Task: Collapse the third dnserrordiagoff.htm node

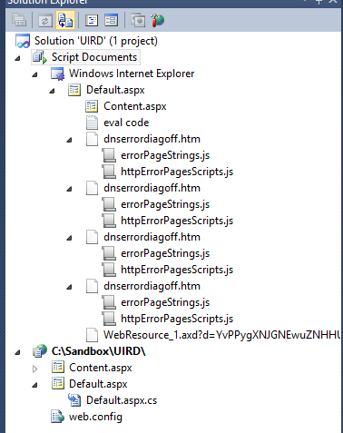Action: [x=70, y=238]
